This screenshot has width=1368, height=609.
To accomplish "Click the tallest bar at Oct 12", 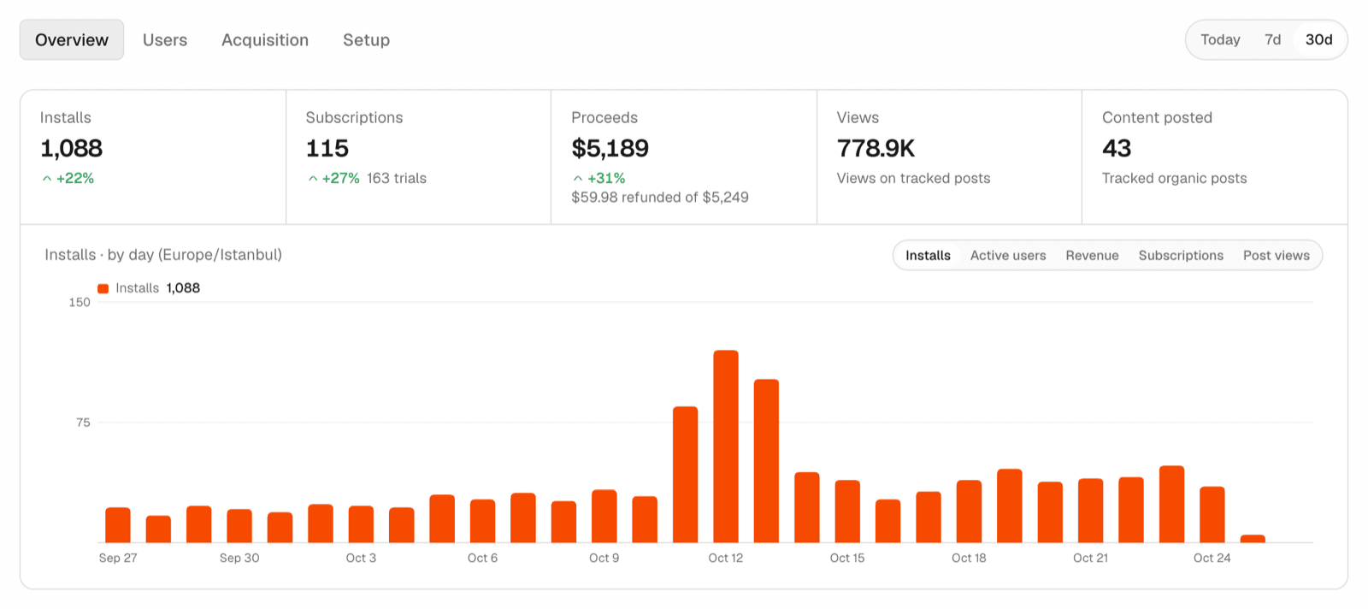I will (726, 446).
